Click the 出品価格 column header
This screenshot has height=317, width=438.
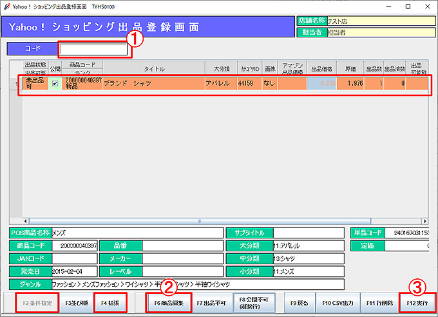(x=322, y=69)
